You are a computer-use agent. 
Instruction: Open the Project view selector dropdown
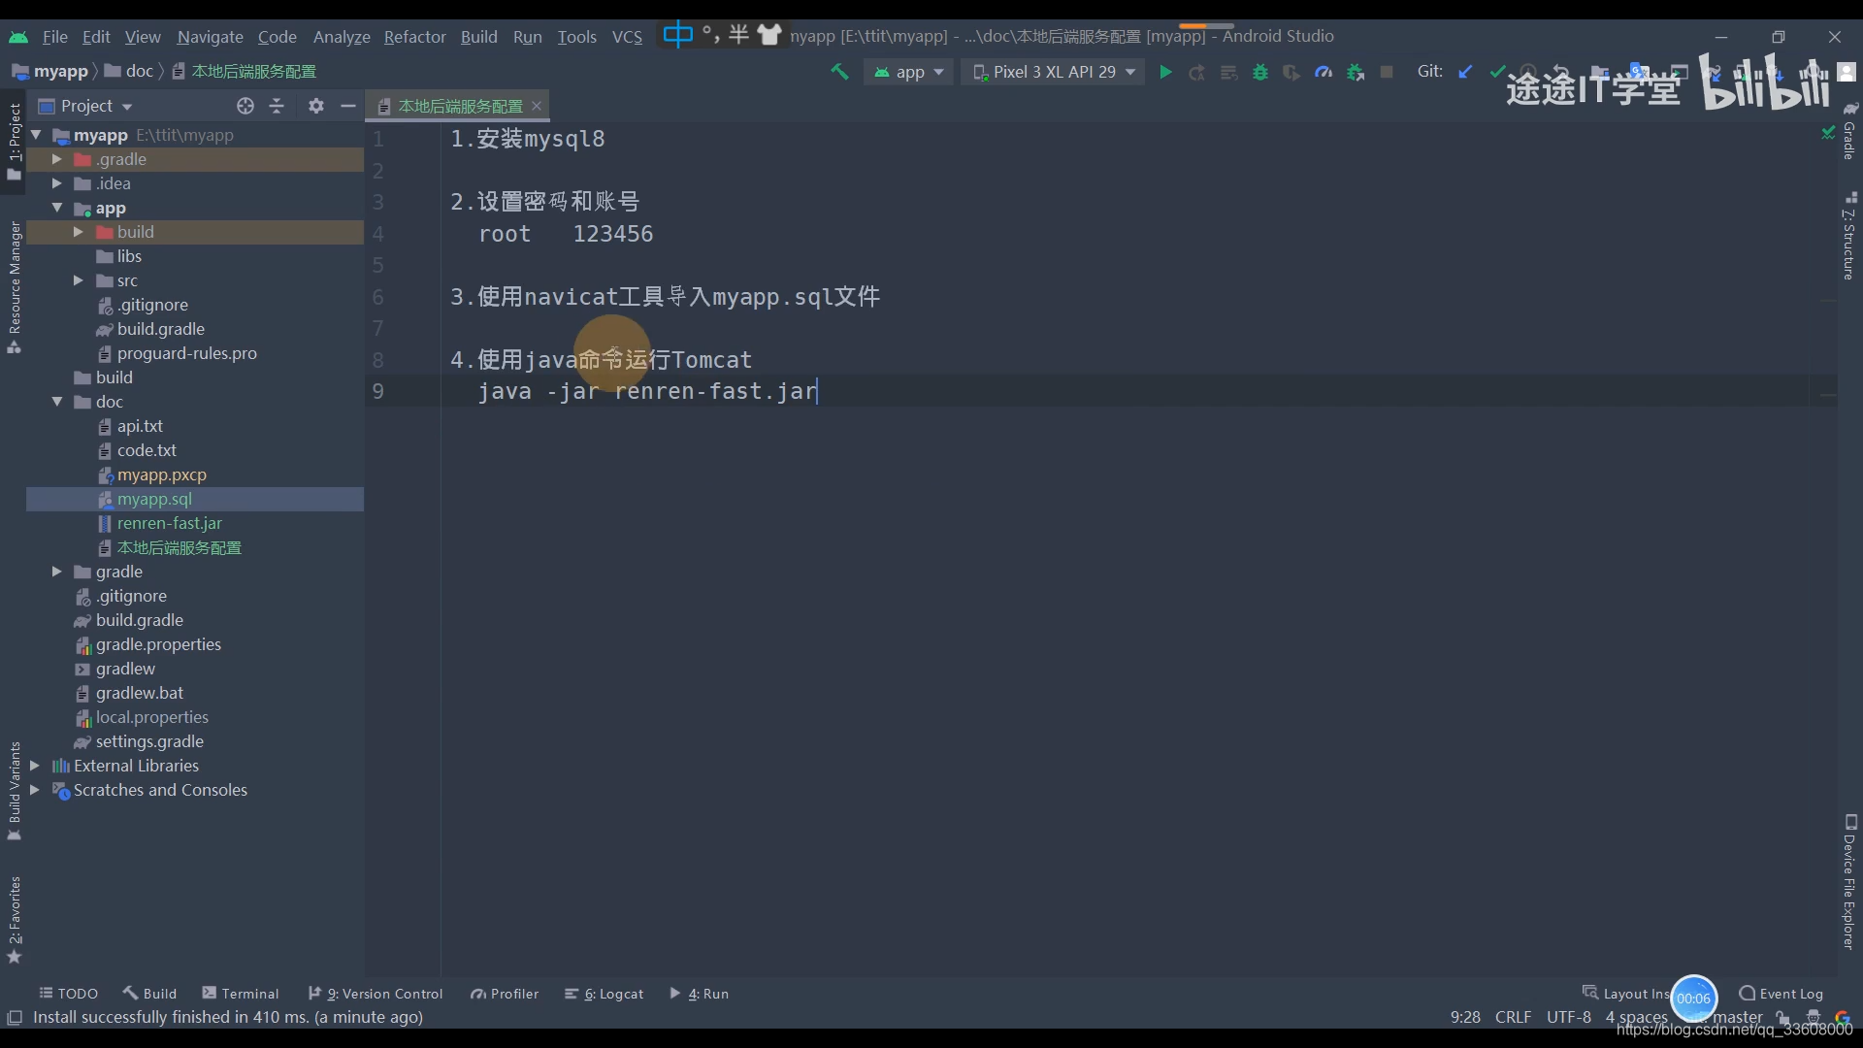tap(85, 106)
